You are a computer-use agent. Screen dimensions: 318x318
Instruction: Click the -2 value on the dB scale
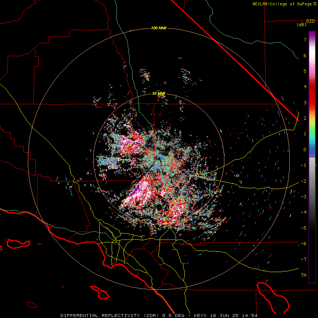[x=304, y=181]
